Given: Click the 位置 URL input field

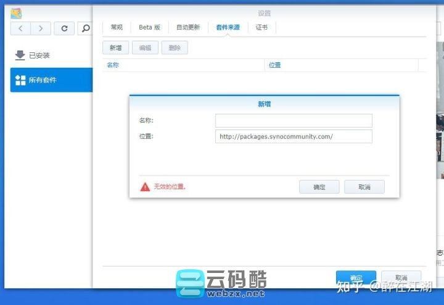Looking at the screenshot, I should (294, 136).
